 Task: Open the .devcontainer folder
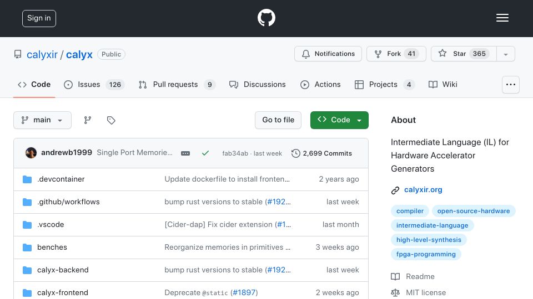(x=61, y=179)
